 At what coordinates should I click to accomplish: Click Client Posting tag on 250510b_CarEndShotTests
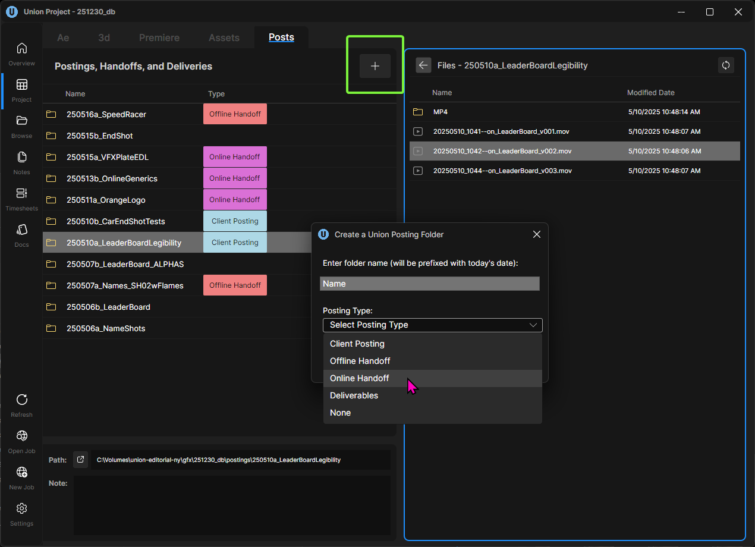click(x=235, y=221)
